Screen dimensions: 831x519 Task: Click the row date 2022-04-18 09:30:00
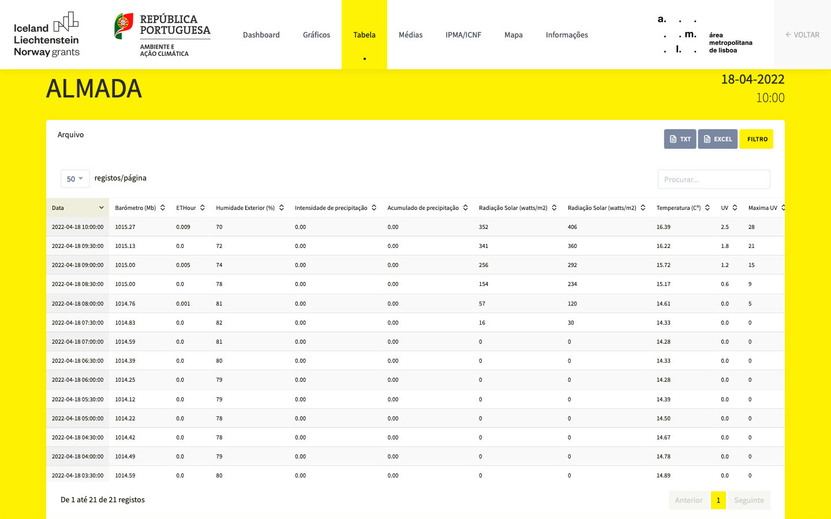point(78,246)
